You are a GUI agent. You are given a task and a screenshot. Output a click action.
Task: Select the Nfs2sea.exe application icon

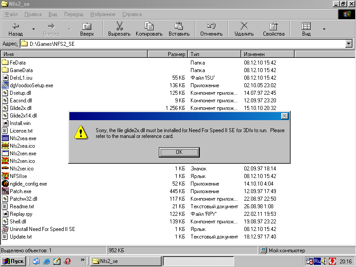(5, 138)
